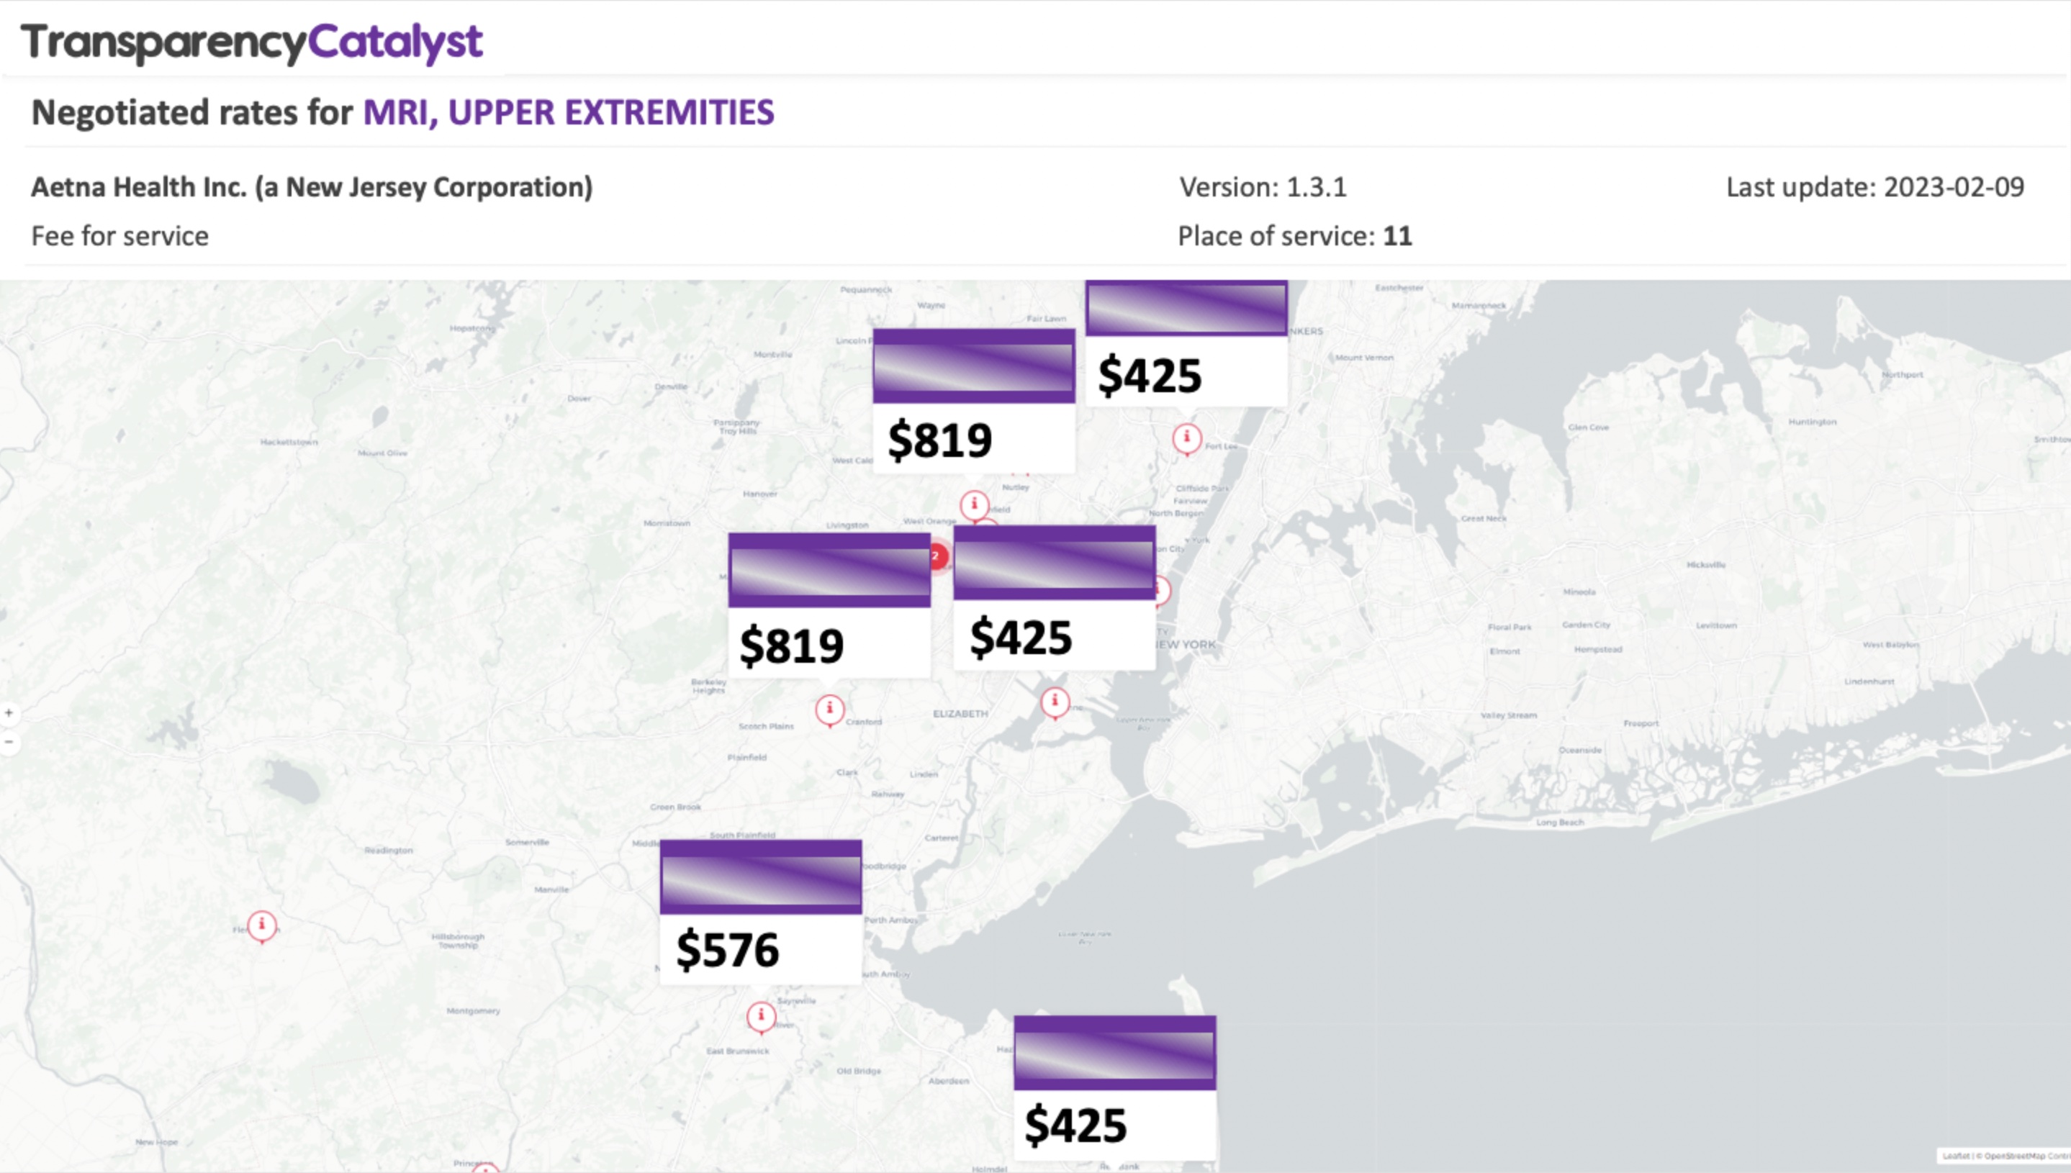Select the info marker near West Orange
The width and height of the screenshot is (2071, 1173).
coord(974,506)
